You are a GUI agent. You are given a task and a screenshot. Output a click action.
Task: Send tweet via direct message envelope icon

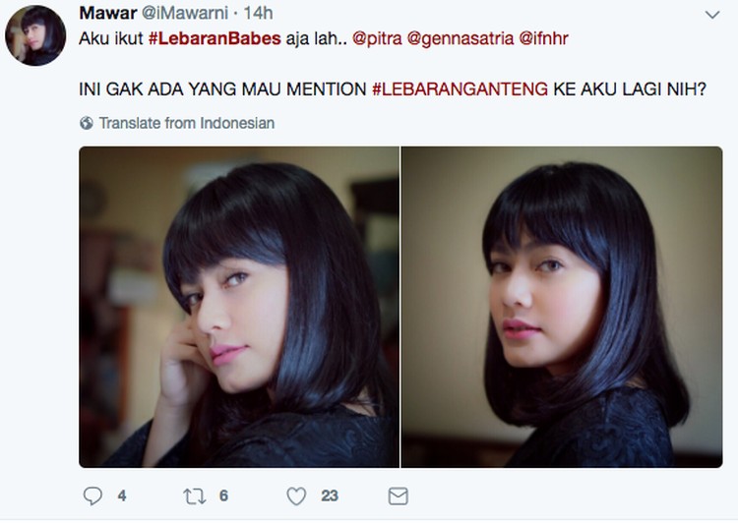[x=399, y=495]
